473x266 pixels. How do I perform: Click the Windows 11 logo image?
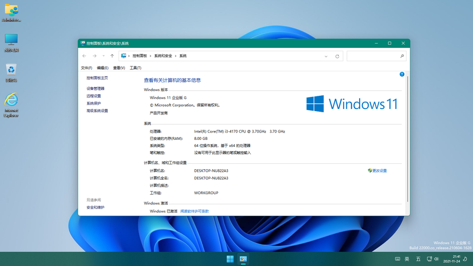(352, 104)
